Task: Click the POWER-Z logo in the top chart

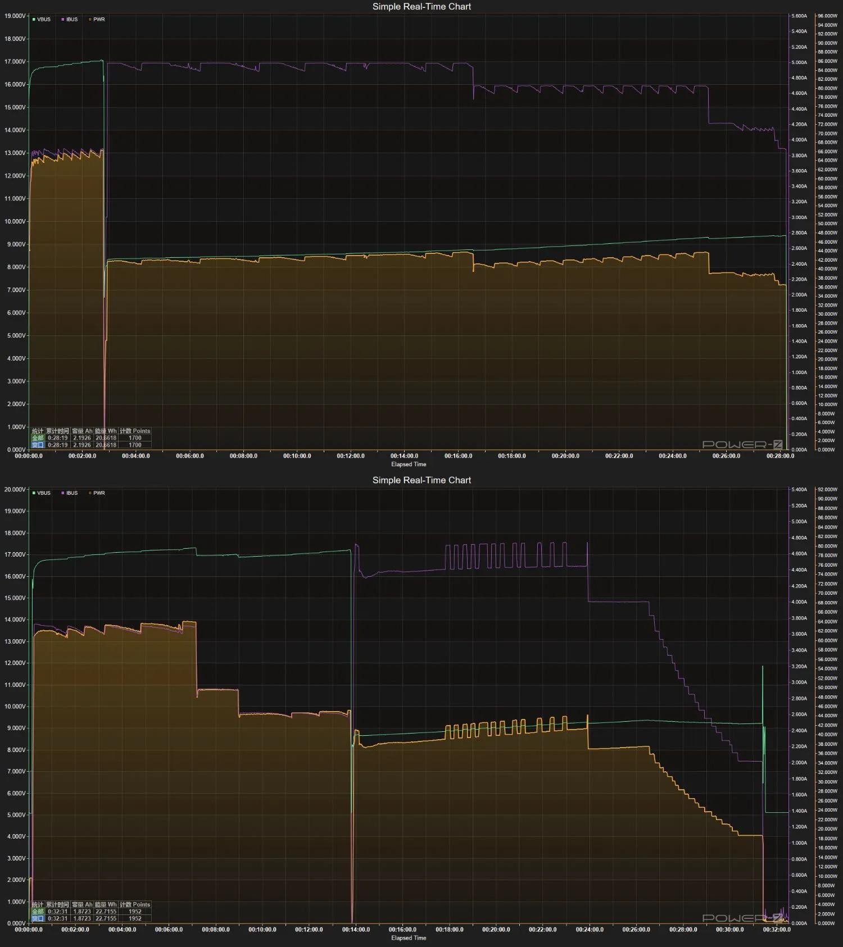Action: coord(742,444)
